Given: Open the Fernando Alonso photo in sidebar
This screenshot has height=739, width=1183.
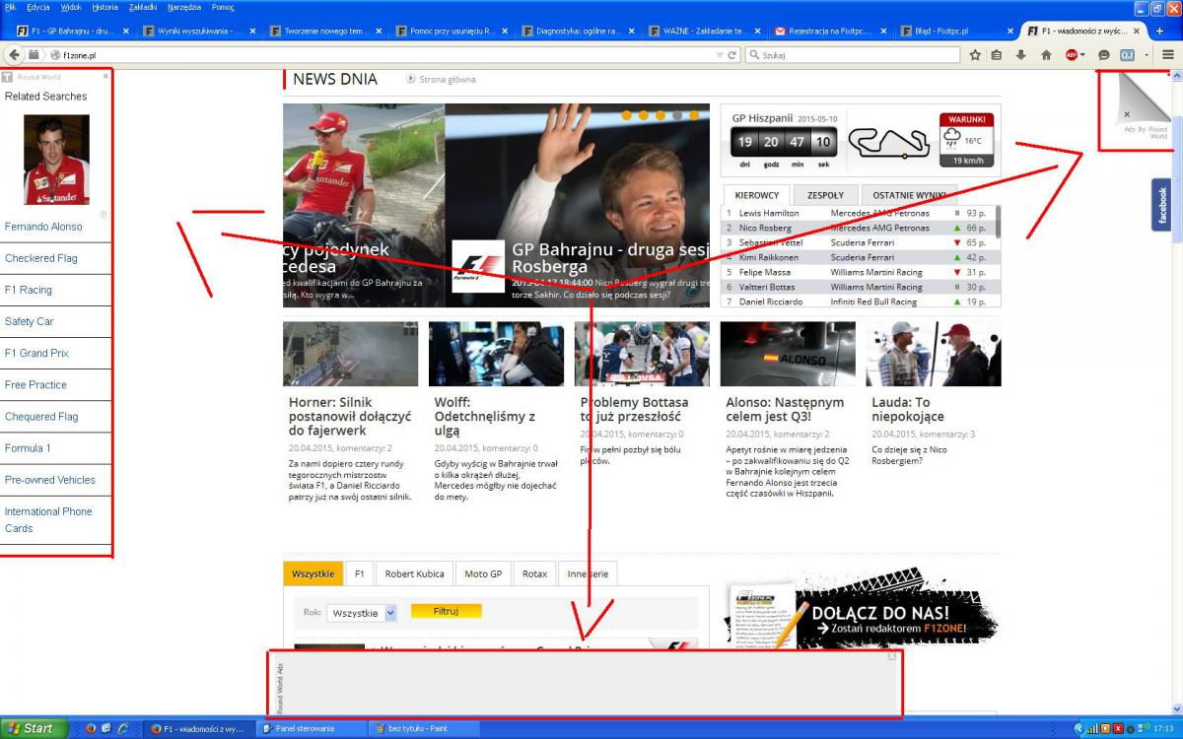Looking at the screenshot, I should (x=56, y=160).
